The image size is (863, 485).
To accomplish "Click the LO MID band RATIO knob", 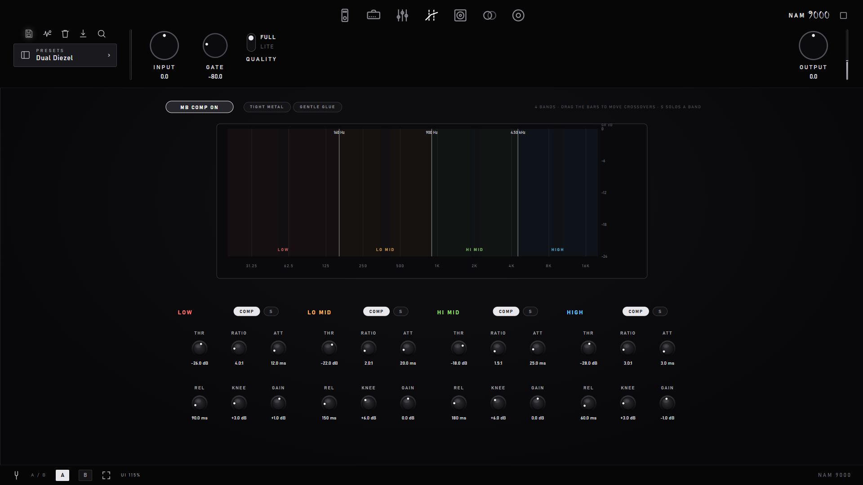I will pyautogui.click(x=369, y=348).
